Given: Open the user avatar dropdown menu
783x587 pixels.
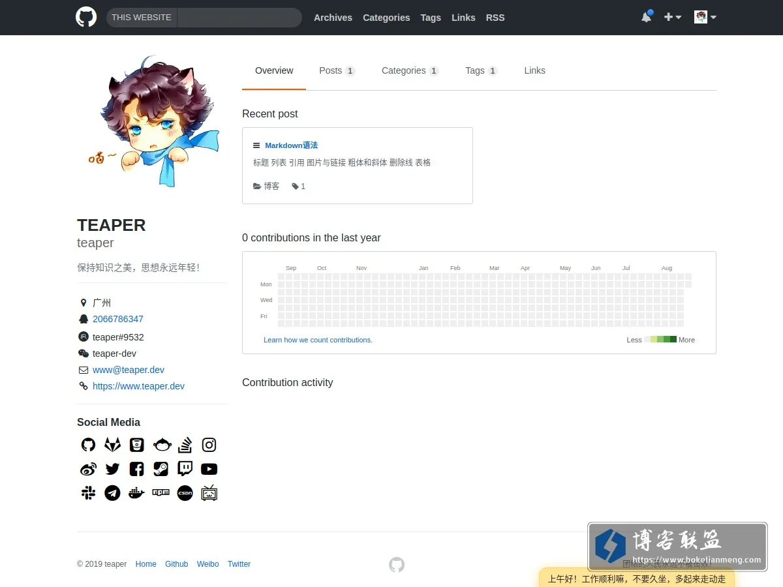Looking at the screenshot, I should point(705,17).
